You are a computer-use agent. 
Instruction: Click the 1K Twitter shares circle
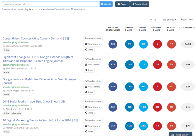(x=143, y=64)
